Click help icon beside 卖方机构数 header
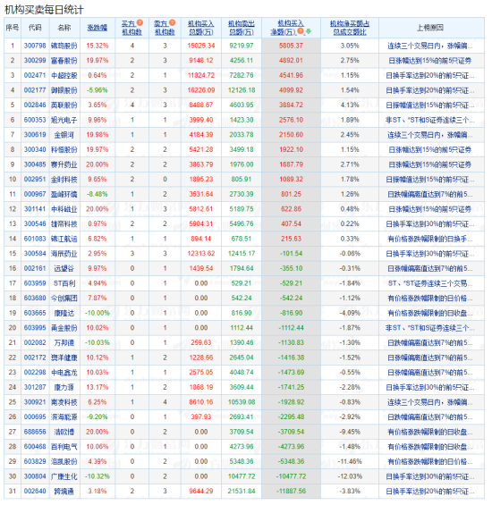Screen dimensions: 492x505 click(172, 22)
